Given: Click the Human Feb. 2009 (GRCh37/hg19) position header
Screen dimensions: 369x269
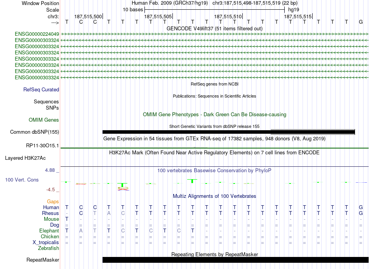Looking at the screenshot, I should pyautogui.click(x=170, y=3).
